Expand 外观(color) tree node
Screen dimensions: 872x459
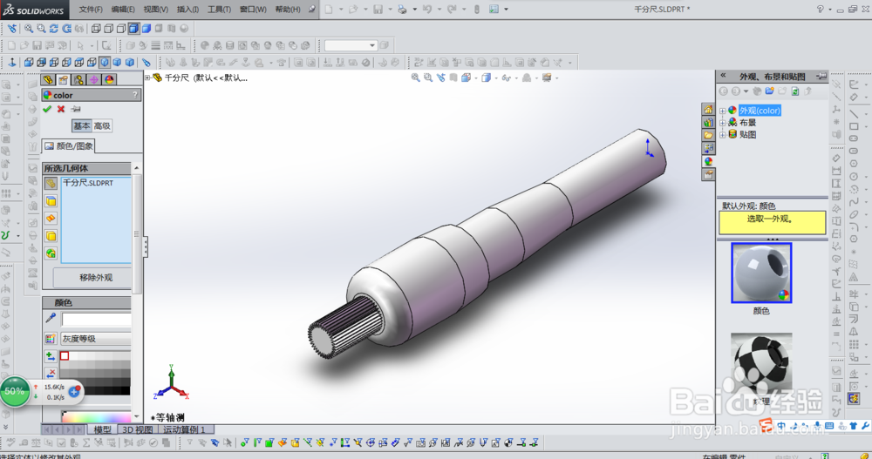click(x=722, y=111)
